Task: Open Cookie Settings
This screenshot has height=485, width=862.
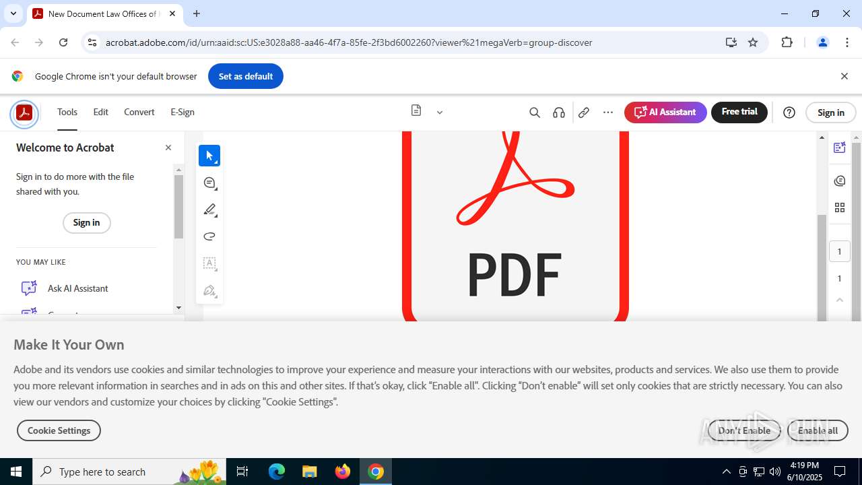Action: coord(59,430)
